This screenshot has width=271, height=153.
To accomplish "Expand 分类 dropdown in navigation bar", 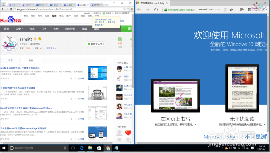I will tap(19, 29).
